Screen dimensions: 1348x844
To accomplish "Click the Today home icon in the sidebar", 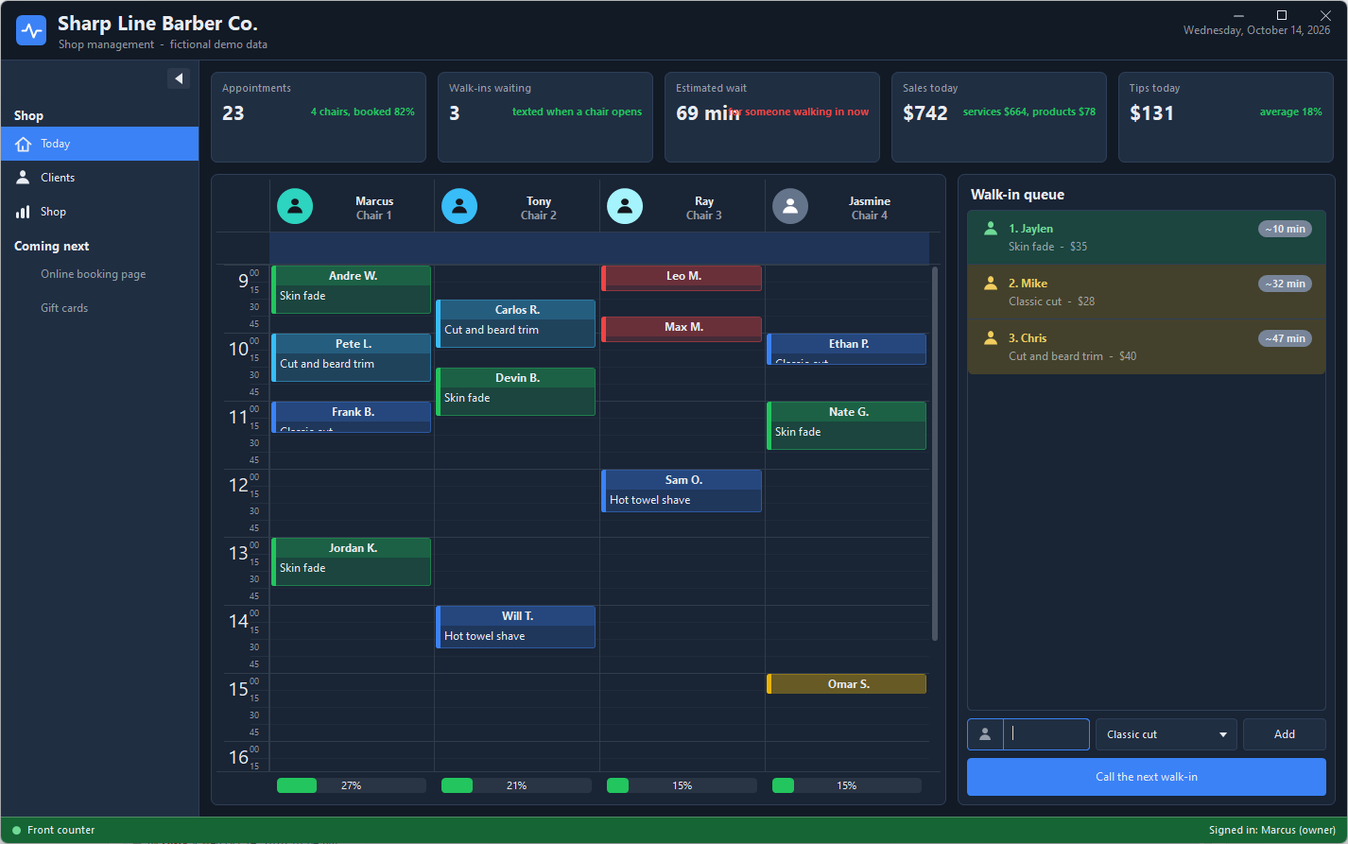I will (x=24, y=144).
